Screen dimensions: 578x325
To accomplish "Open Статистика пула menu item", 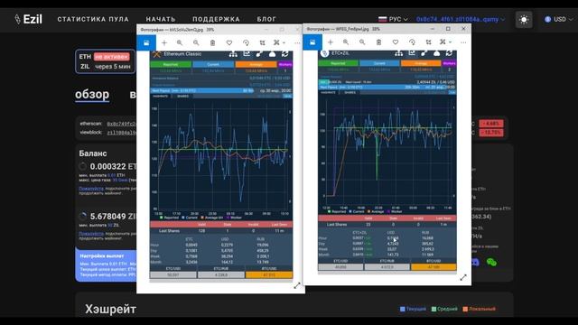I will (93, 19).
